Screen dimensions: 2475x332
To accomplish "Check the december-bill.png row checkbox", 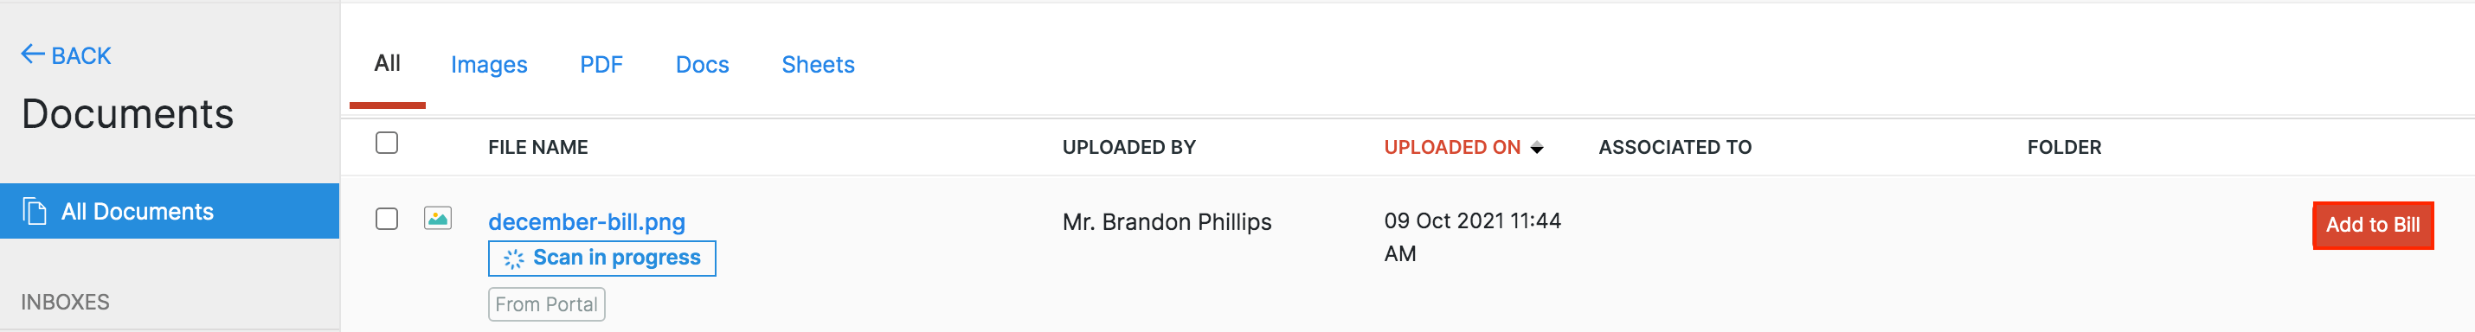I will [387, 219].
